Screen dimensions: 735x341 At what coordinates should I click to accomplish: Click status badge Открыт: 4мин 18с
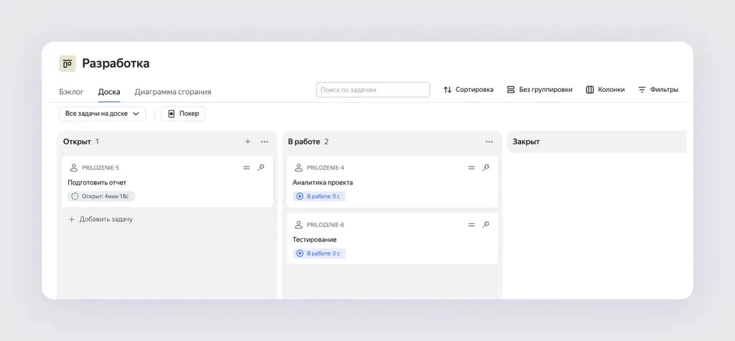[101, 196]
